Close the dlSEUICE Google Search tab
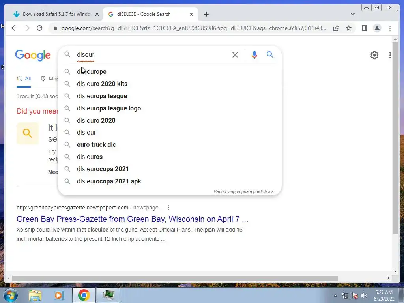This screenshot has height=303, width=404. coord(191,14)
